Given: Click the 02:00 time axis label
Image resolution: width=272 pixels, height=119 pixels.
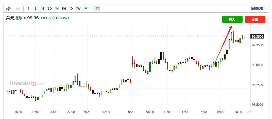Looking at the screenshot, I should [106, 112].
